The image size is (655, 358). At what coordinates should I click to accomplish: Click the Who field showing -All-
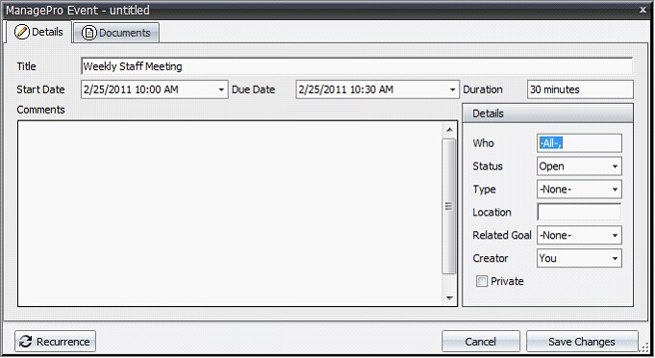[x=579, y=143]
